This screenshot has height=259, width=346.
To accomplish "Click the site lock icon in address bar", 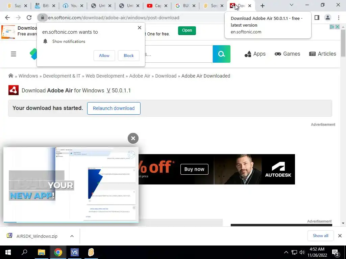I will coord(42,18).
